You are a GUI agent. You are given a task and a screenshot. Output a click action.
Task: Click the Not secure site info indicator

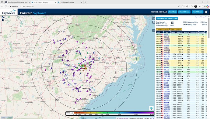click(14, 6)
